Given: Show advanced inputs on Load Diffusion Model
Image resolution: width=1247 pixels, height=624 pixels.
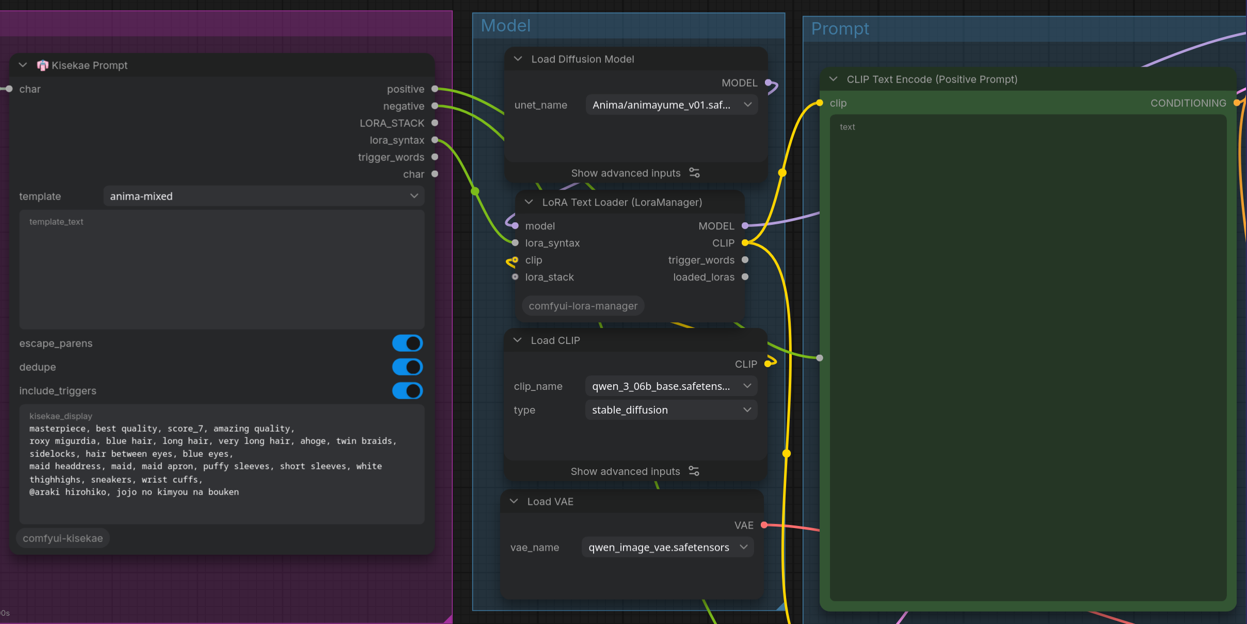Looking at the screenshot, I should (635, 173).
